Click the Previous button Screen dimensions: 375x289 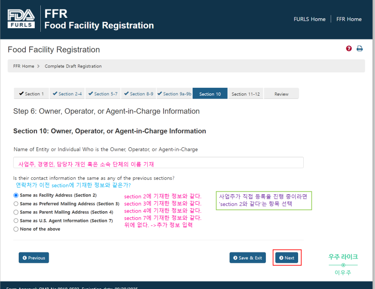(34, 258)
